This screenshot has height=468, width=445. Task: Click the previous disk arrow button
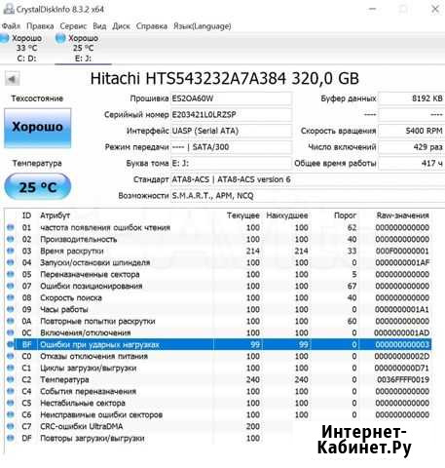point(12,79)
